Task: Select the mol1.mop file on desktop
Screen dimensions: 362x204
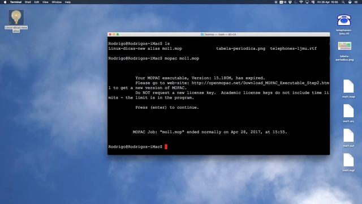Action: [348, 86]
